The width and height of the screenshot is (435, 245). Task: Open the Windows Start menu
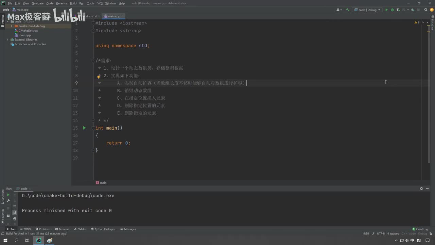(x=5, y=241)
